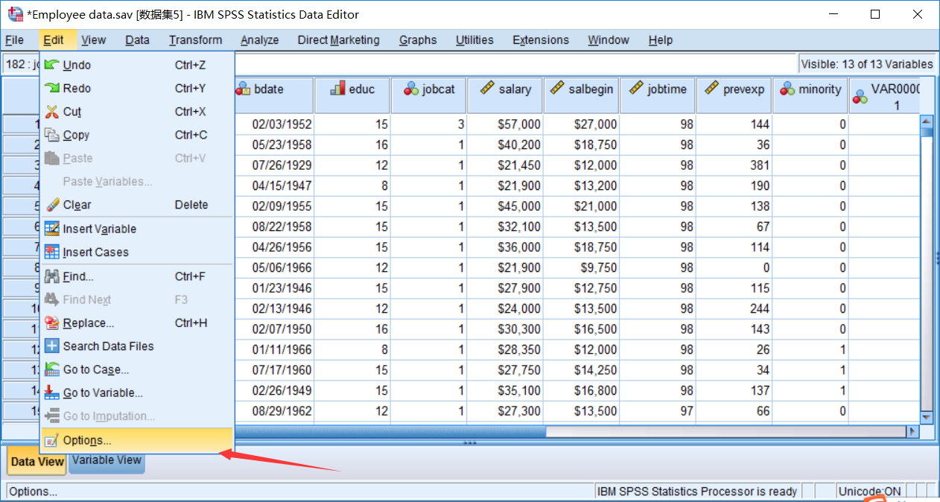The height and width of the screenshot is (502, 940).
Task: Click the Insert Cases icon
Action: point(51,252)
